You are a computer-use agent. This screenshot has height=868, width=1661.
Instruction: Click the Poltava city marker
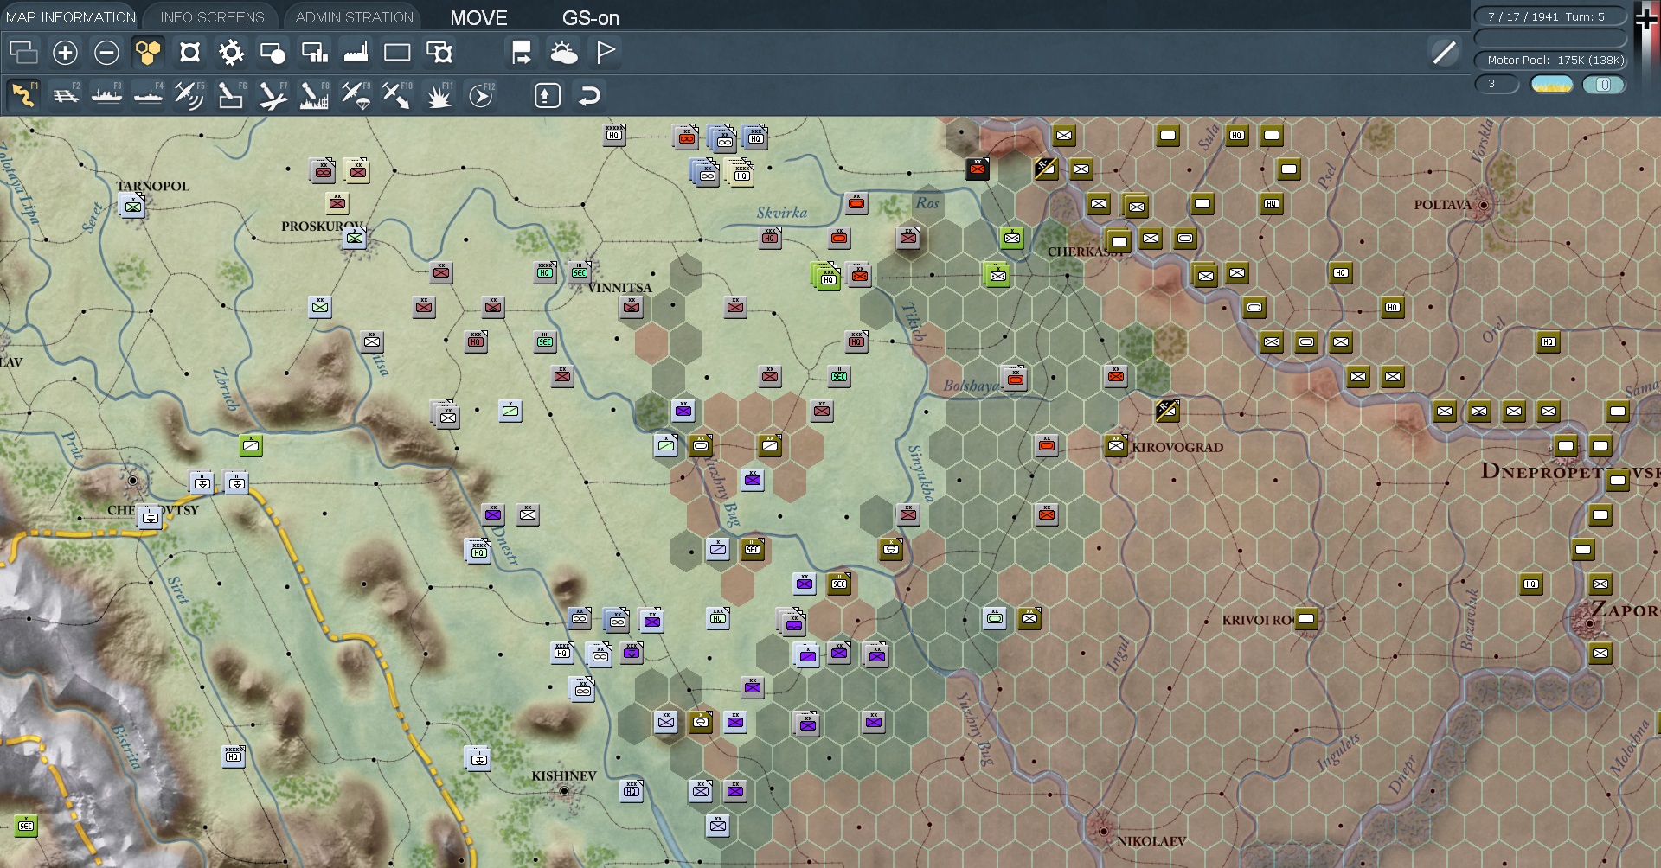pyautogui.click(x=1484, y=205)
